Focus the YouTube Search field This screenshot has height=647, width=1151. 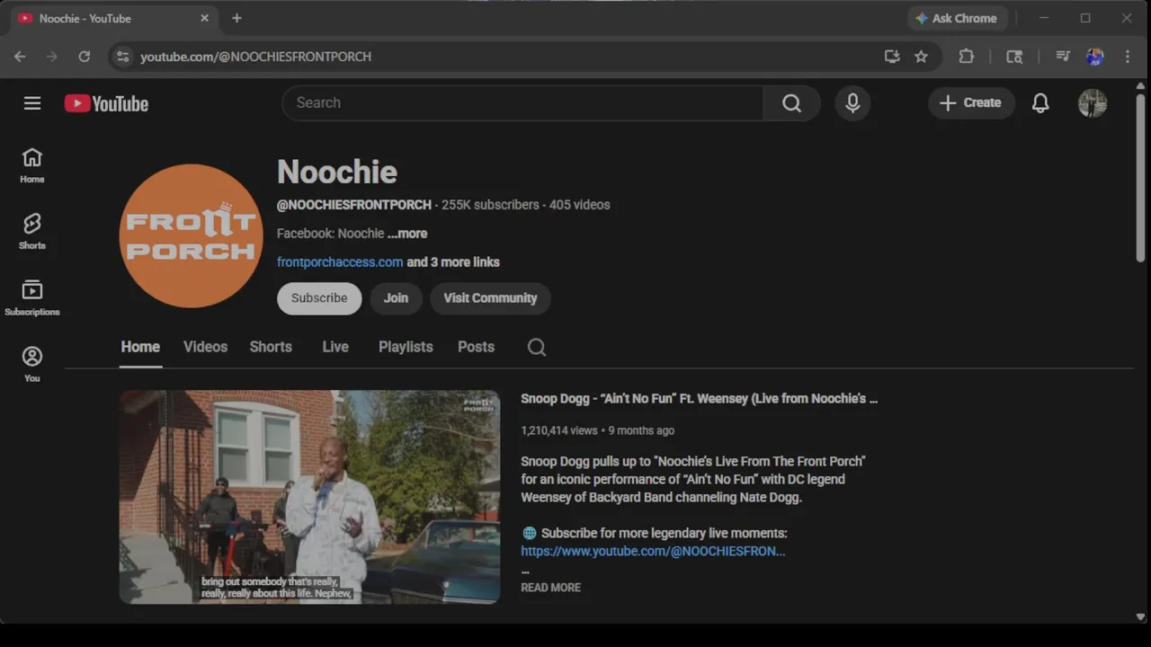522,103
